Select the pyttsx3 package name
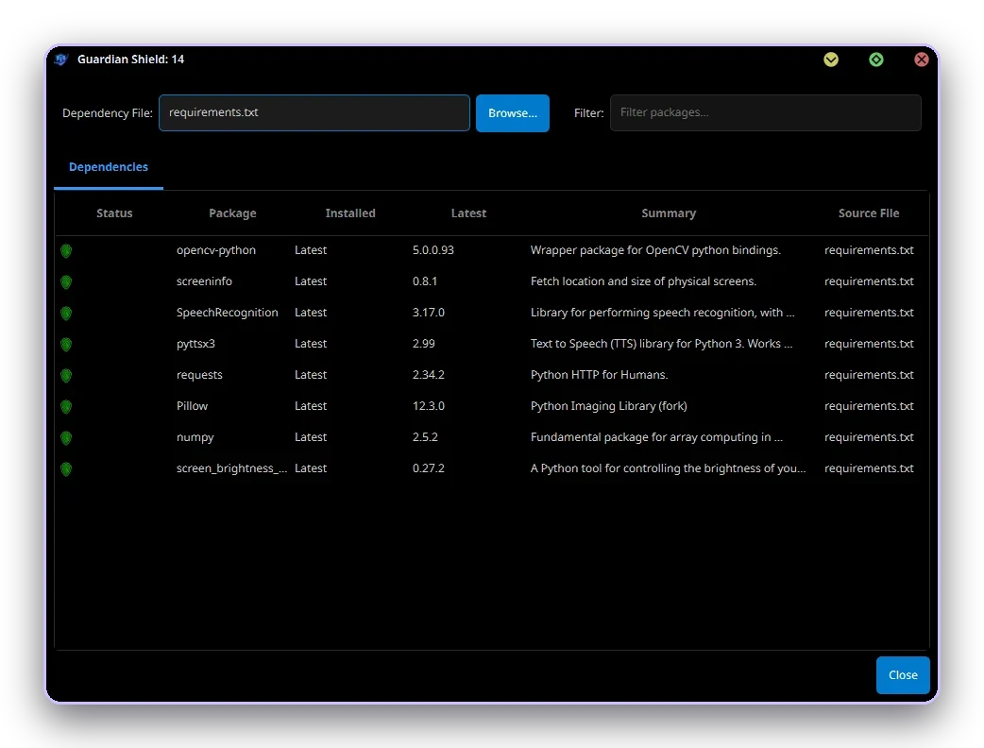 point(195,344)
